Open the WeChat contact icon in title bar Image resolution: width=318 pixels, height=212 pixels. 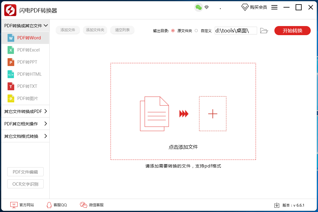[198, 7]
